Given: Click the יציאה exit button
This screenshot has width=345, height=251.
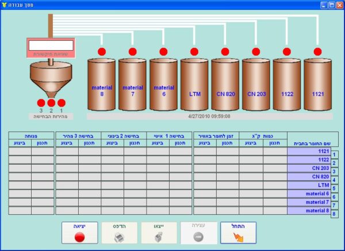Looking at the screenshot, I should pyautogui.click(x=79, y=233).
